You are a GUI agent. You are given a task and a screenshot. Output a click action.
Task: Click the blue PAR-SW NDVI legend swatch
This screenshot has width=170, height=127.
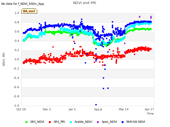pyautogui.click(x=123, y=122)
